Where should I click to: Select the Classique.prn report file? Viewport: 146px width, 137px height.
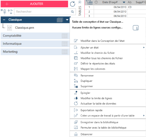click(25, 28)
